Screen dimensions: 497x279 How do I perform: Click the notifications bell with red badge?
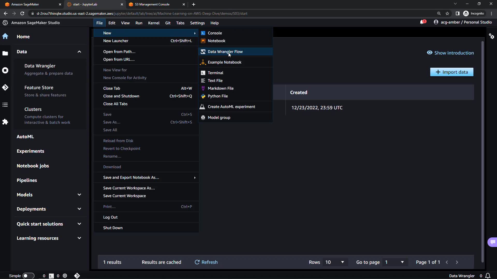(x=422, y=22)
